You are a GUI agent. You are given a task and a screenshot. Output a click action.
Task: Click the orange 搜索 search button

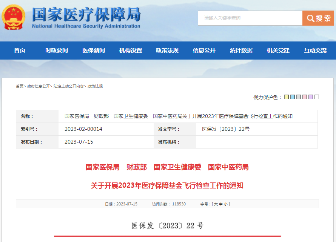coord(318,18)
